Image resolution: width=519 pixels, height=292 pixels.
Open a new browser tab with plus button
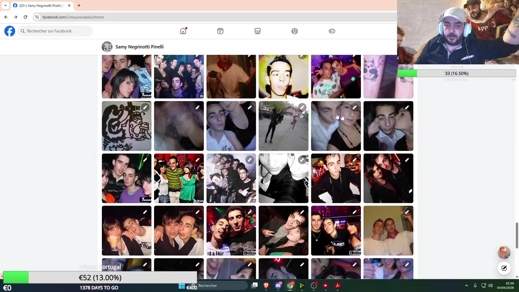click(79, 5)
